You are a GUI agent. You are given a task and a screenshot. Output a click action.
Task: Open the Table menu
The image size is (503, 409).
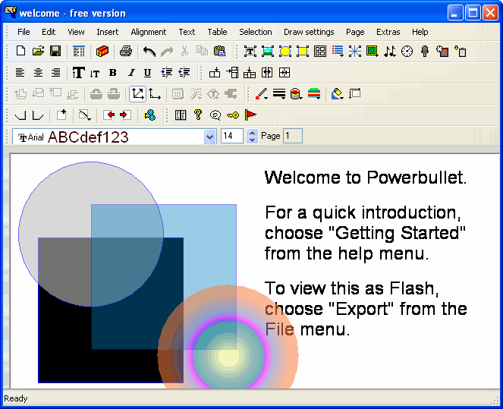(x=217, y=32)
